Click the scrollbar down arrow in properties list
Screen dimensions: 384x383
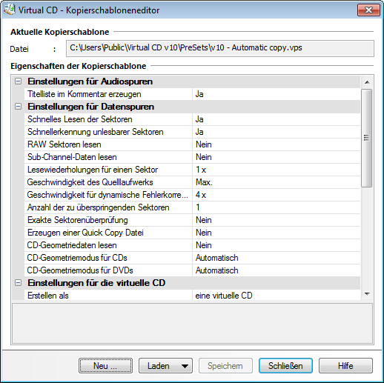click(x=367, y=294)
